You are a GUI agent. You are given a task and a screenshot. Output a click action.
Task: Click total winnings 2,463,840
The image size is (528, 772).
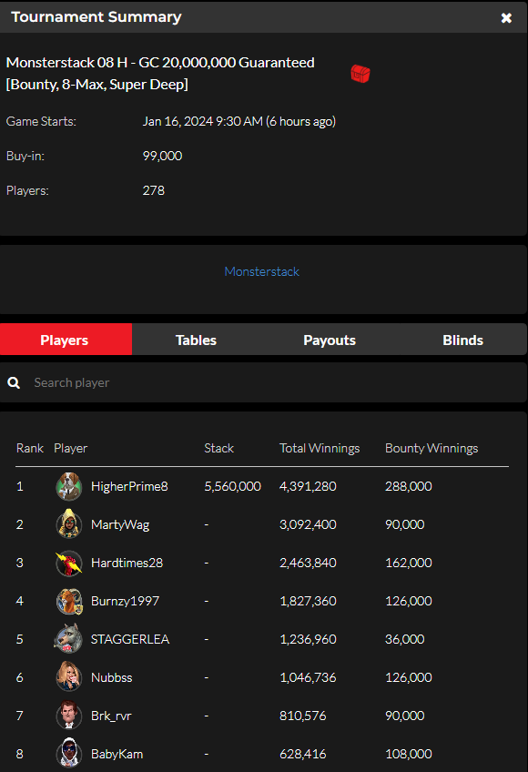[308, 563]
